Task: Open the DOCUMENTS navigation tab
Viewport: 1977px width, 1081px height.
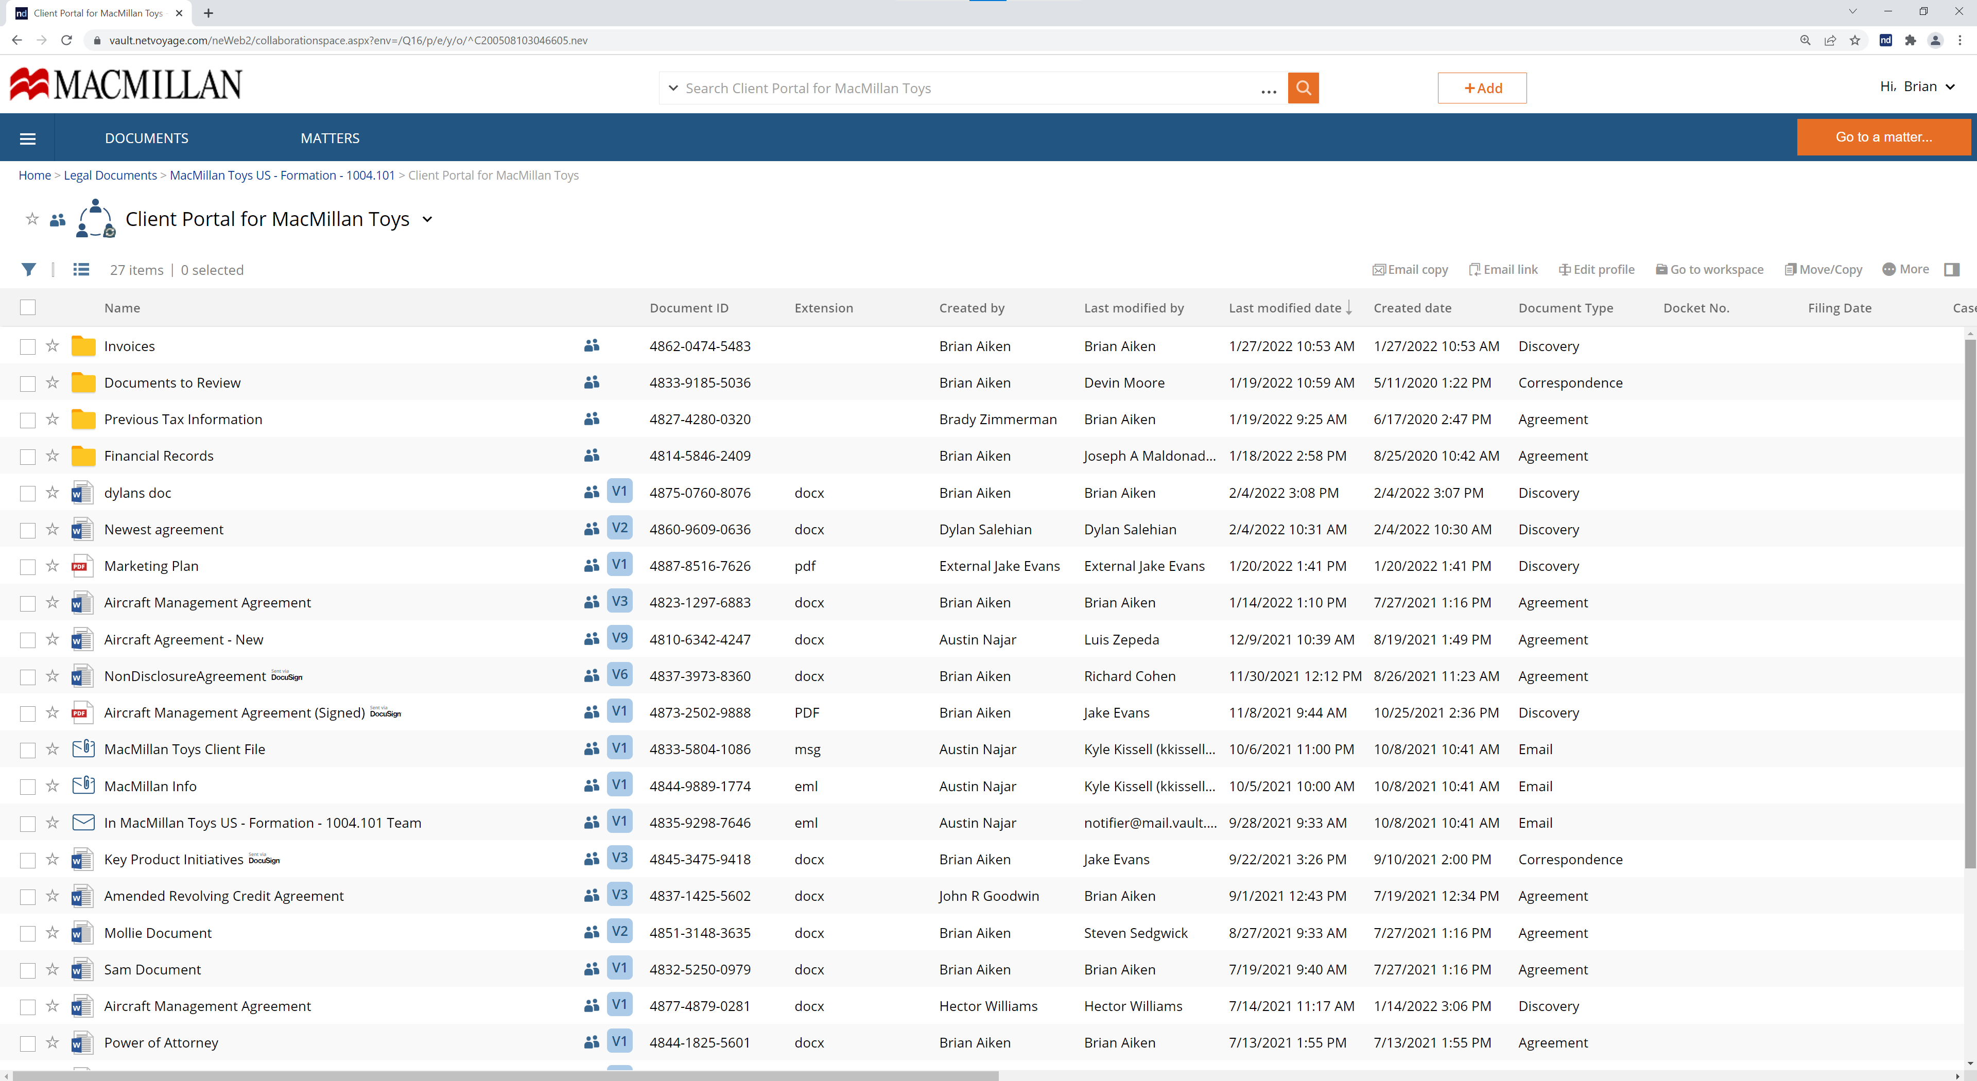Action: 147,138
